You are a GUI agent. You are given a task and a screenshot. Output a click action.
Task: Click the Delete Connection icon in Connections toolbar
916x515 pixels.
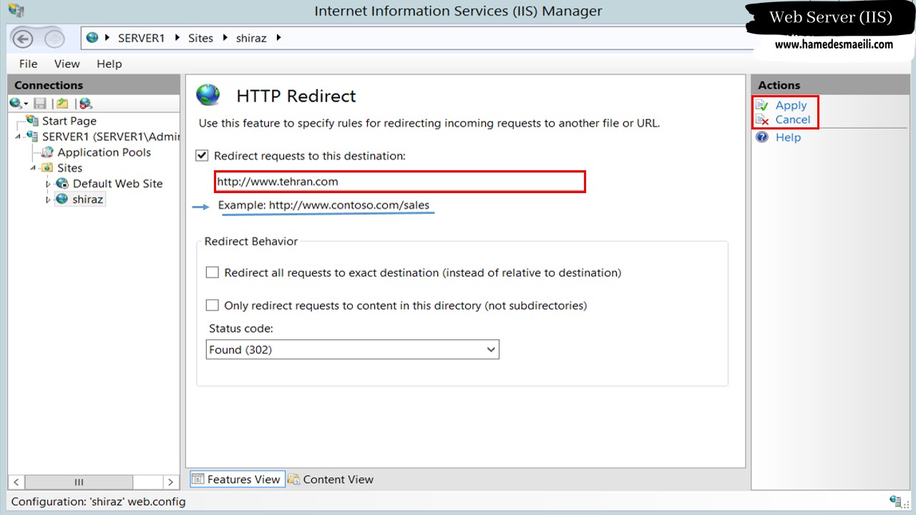(x=85, y=104)
